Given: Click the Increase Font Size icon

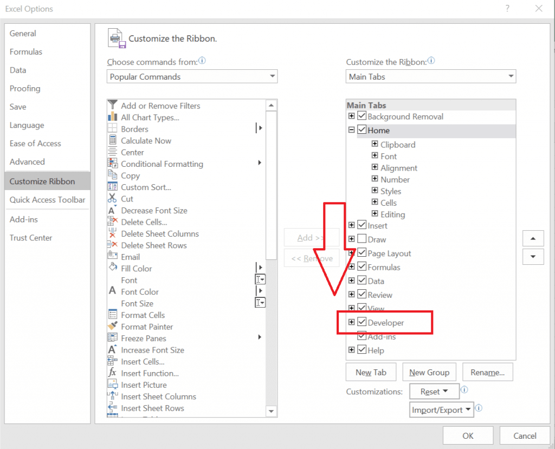Looking at the screenshot, I should click(113, 349).
